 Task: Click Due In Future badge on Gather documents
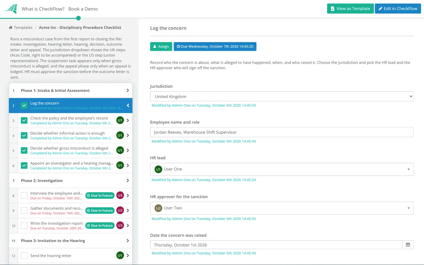100,210
